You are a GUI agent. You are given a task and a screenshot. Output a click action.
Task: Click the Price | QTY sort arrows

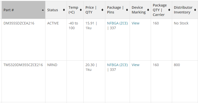point(102,10)
